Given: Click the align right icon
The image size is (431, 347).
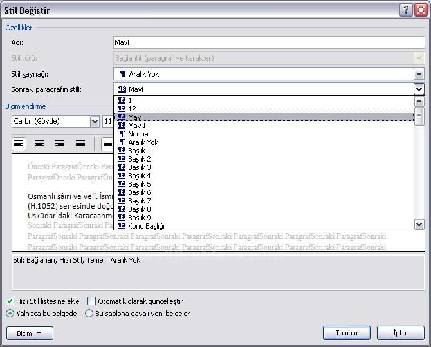Looking at the screenshot, I should [x=60, y=144].
